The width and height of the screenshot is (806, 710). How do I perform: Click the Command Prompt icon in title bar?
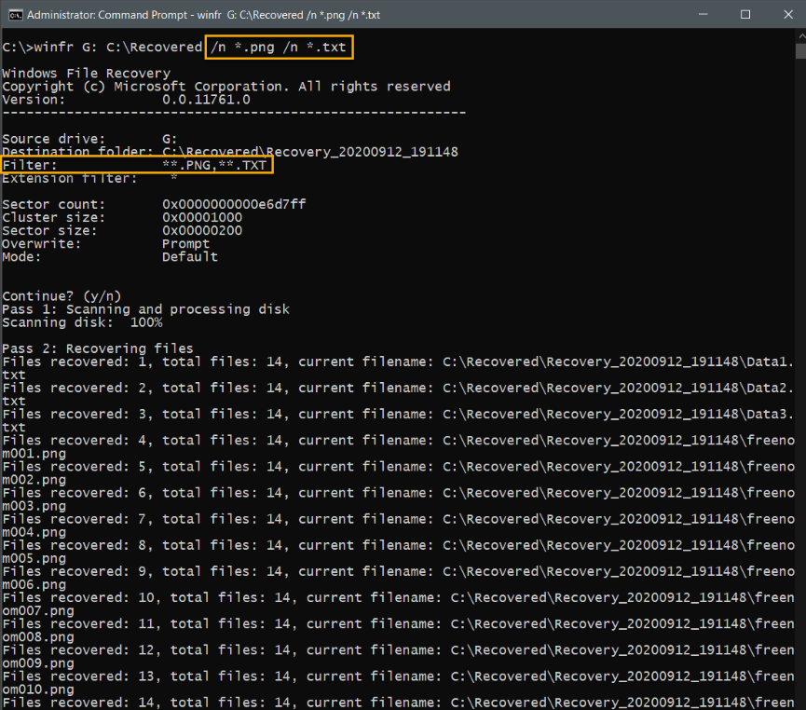tap(14, 15)
